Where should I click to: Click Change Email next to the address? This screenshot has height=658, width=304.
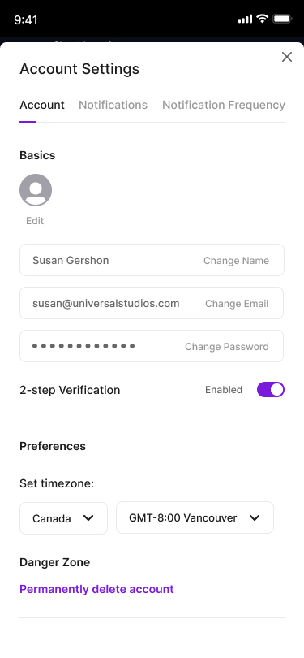click(237, 304)
